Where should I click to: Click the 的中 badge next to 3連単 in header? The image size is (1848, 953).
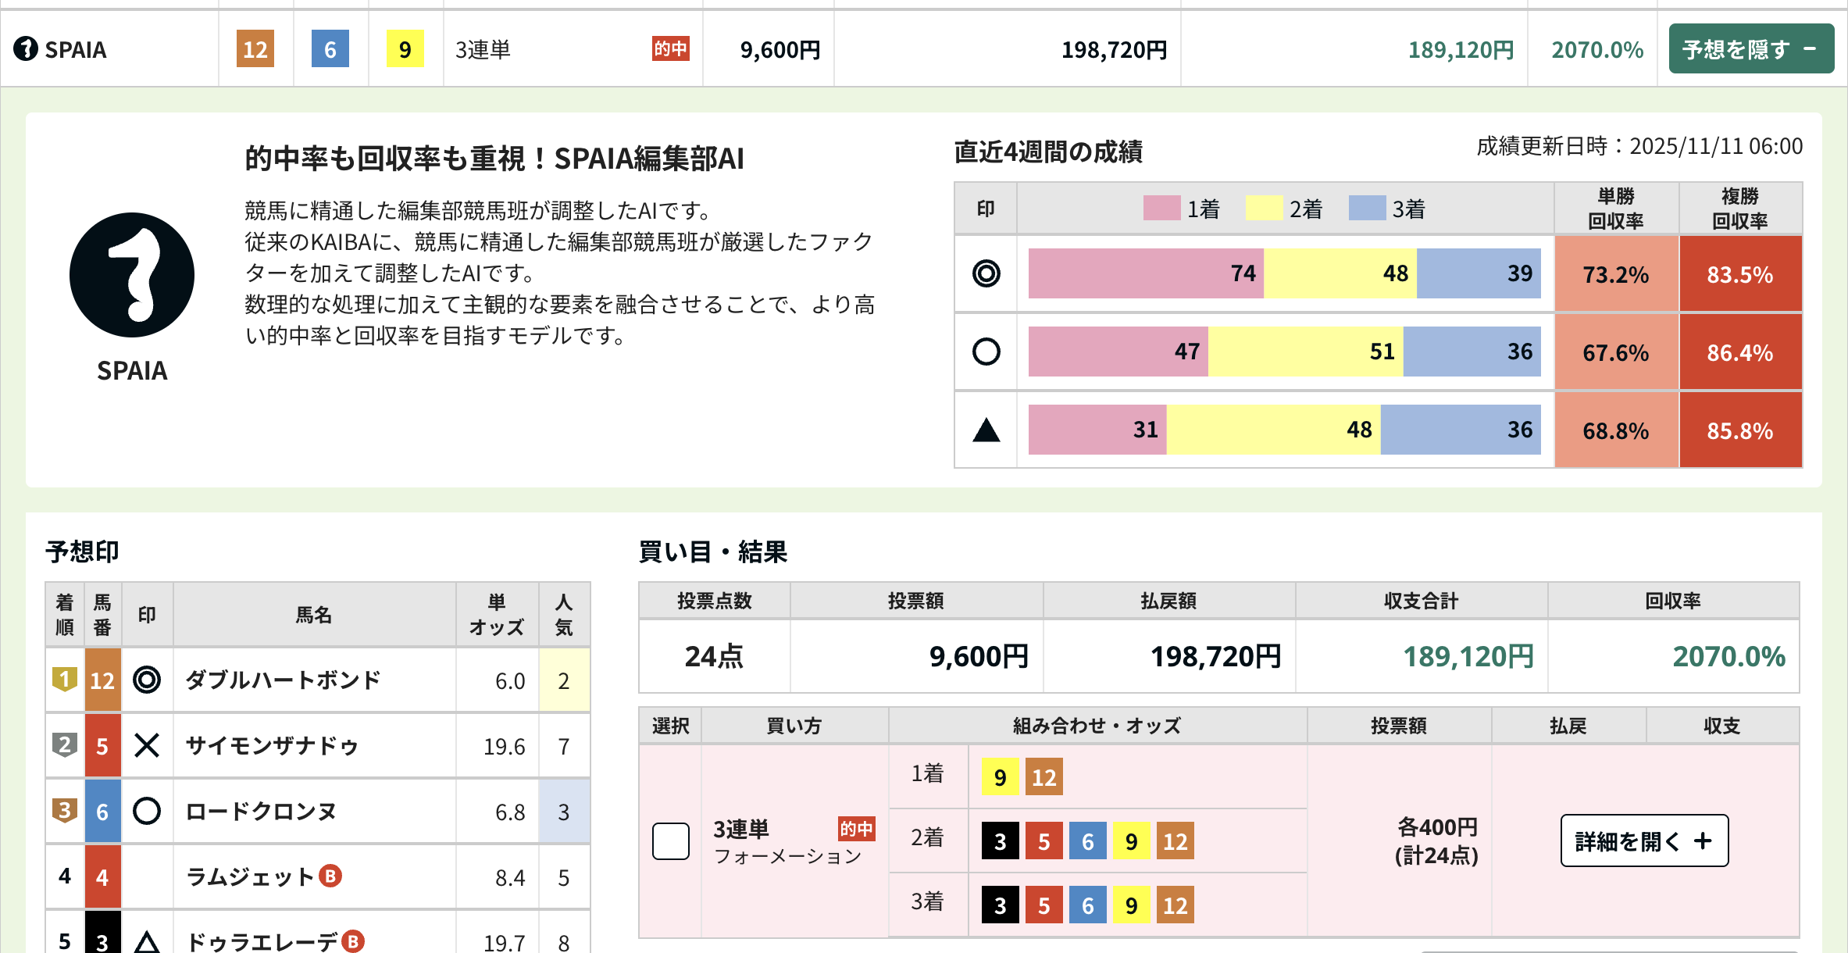(x=669, y=48)
